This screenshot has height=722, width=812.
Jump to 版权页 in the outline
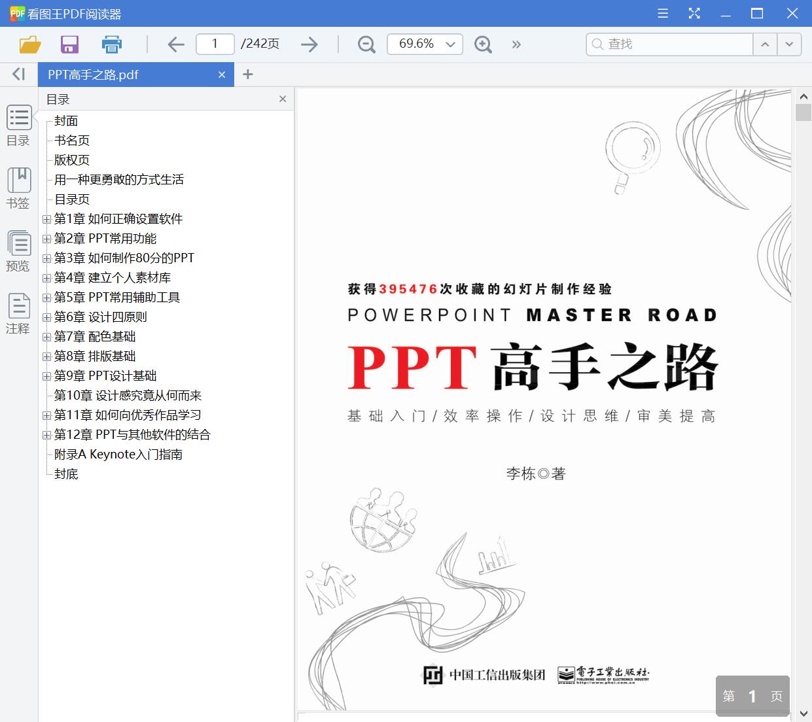pyautogui.click(x=72, y=160)
